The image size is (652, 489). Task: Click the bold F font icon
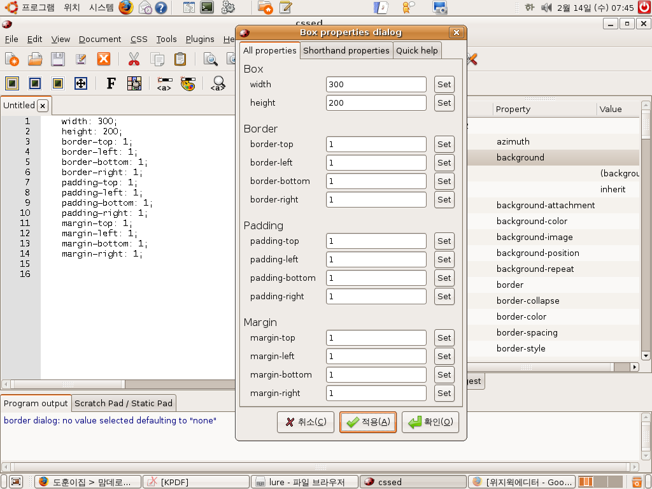111,83
